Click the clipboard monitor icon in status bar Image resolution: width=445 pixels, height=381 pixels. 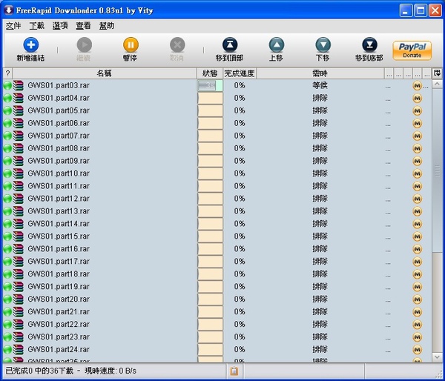pyautogui.click(x=234, y=371)
